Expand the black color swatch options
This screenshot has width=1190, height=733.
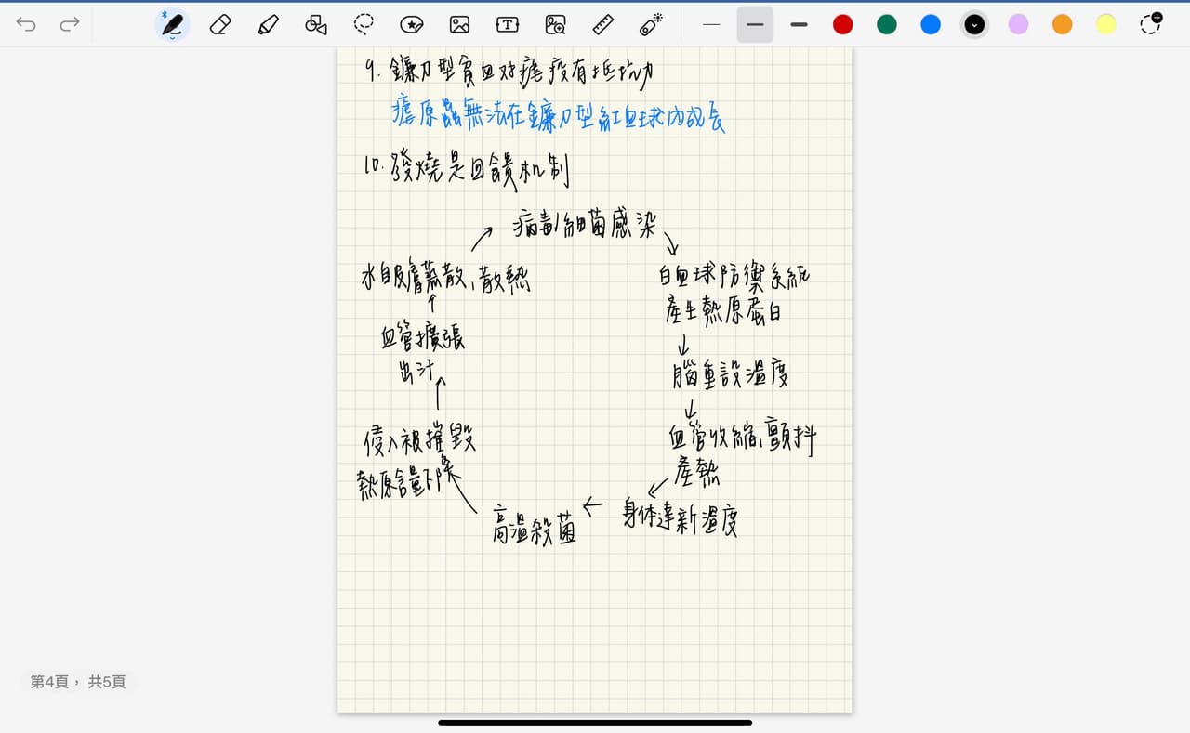pyautogui.click(x=974, y=25)
